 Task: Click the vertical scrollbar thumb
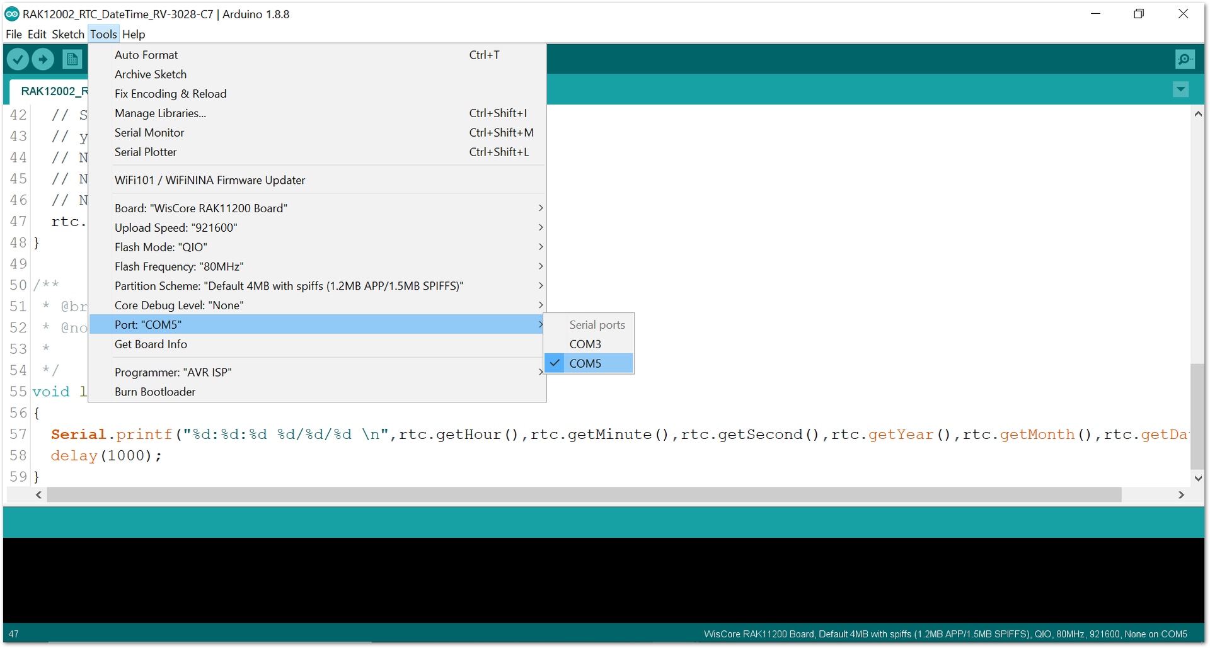[1197, 416]
